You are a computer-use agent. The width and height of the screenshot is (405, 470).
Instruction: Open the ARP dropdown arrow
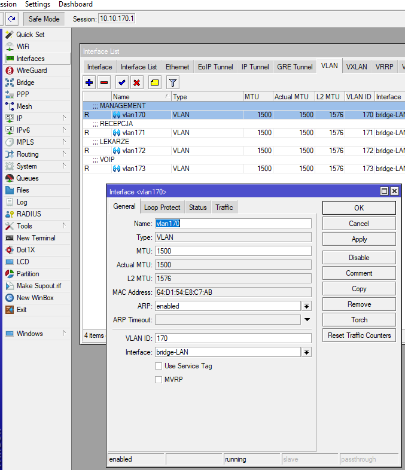point(306,306)
